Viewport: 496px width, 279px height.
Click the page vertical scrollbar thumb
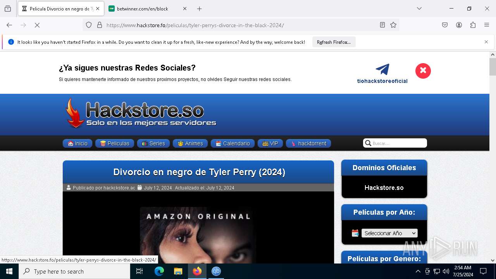tap(493, 67)
